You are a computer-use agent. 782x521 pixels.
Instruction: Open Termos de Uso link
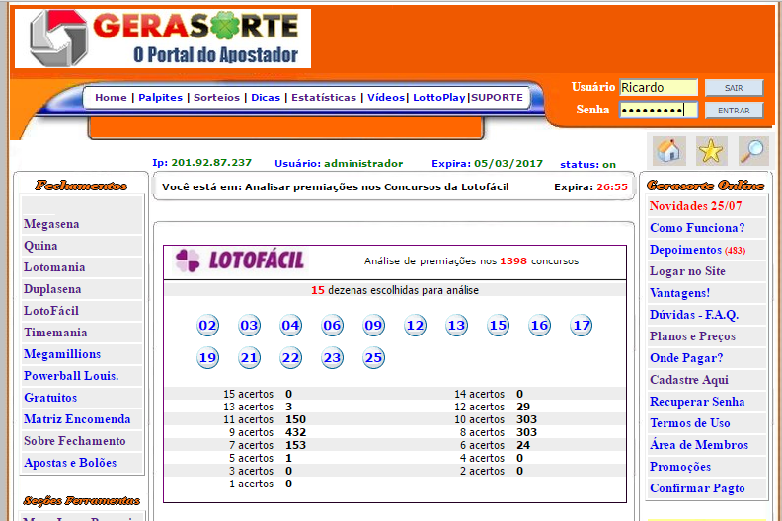690,423
